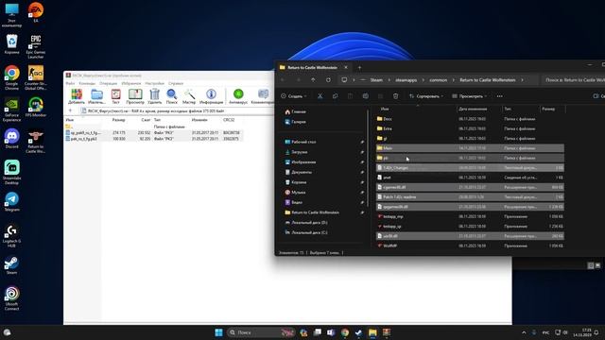
Task: Open Галерея in Explorer sidebar
Action: 299,122
